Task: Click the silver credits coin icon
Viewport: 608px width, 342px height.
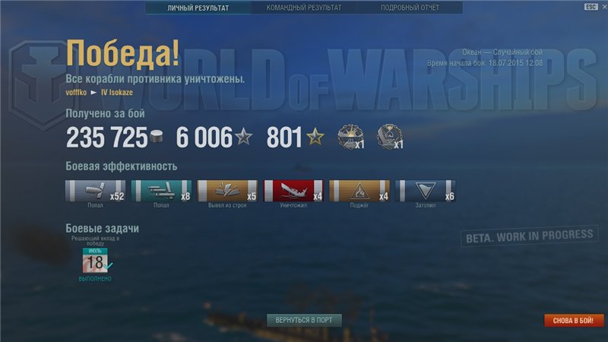Action: 157,137
